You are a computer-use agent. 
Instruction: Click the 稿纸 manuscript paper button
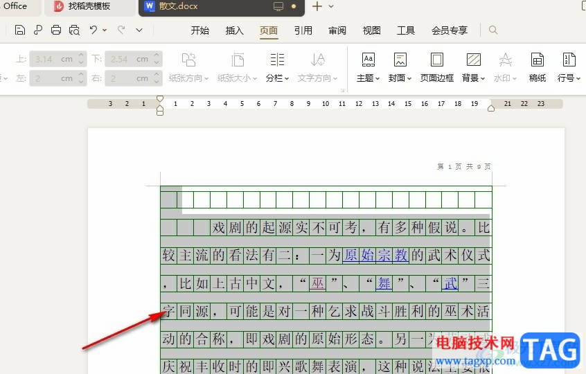(538, 67)
